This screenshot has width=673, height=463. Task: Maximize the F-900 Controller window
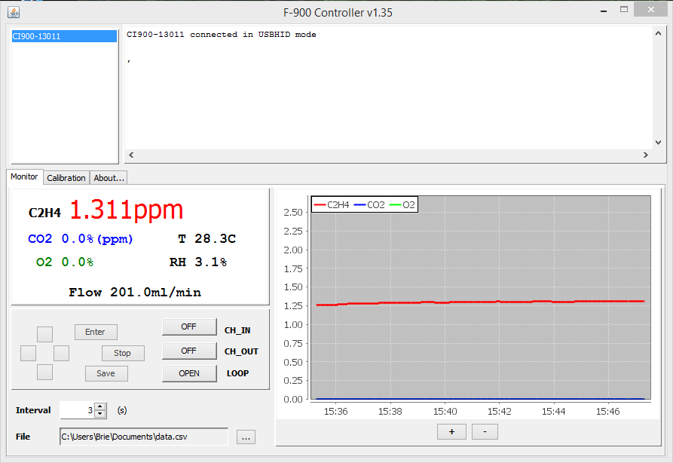pos(624,10)
